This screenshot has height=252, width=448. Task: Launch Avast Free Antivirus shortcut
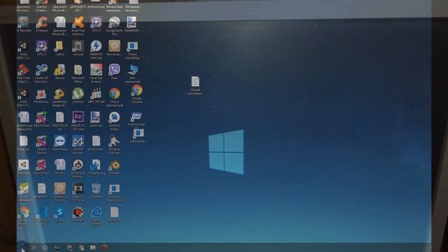pyautogui.click(x=78, y=26)
